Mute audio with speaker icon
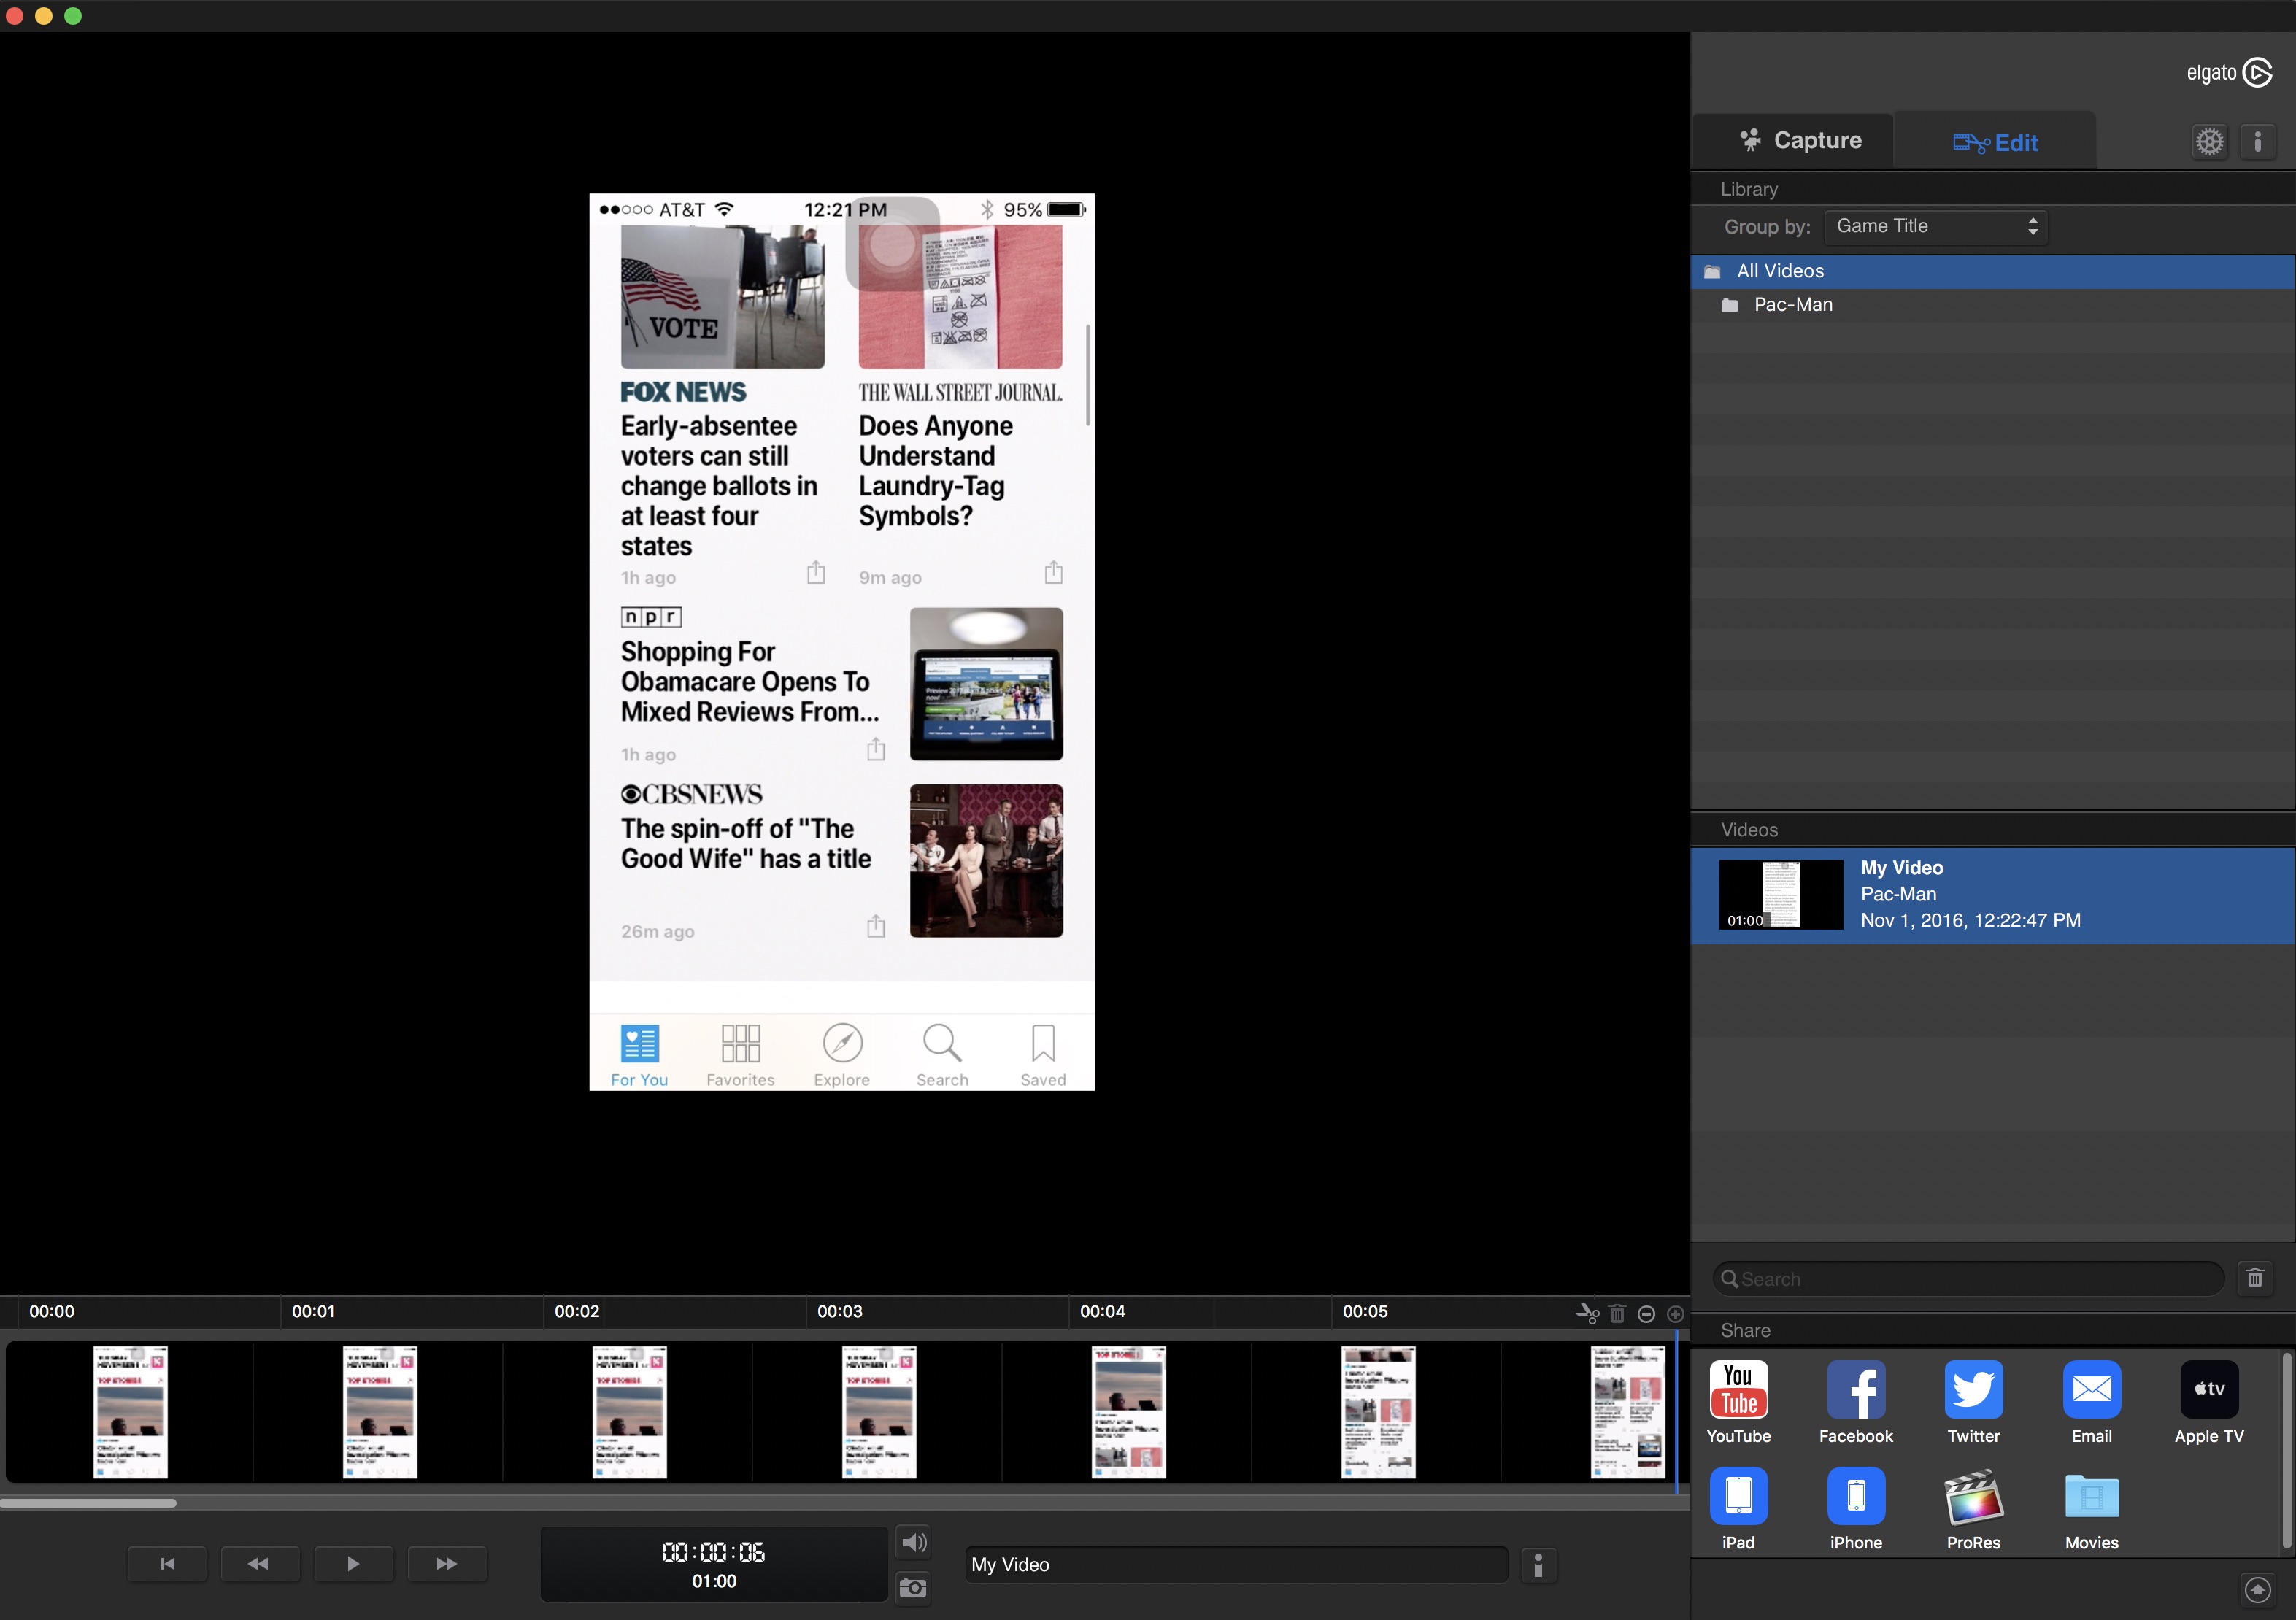This screenshot has height=1620, width=2296. tap(913, 1543)
